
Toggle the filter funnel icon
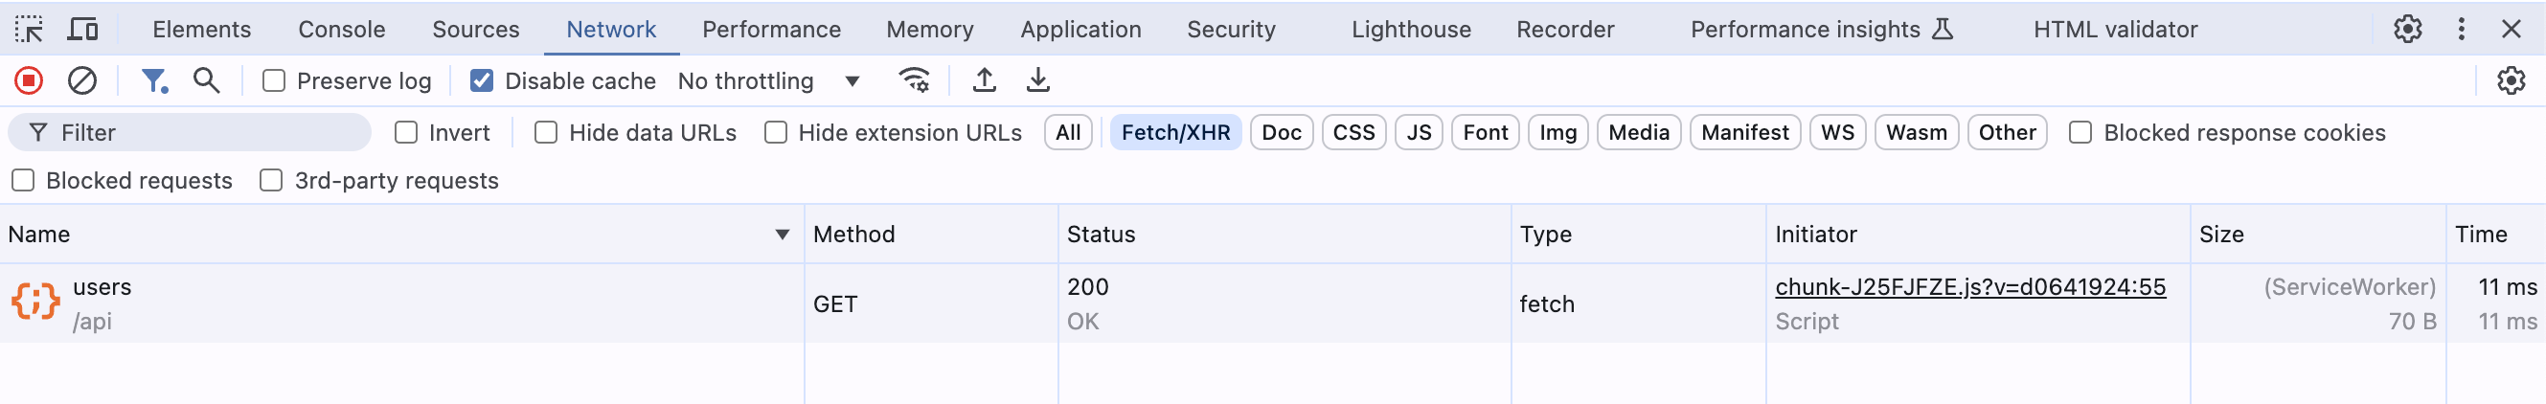pos(154,81)
